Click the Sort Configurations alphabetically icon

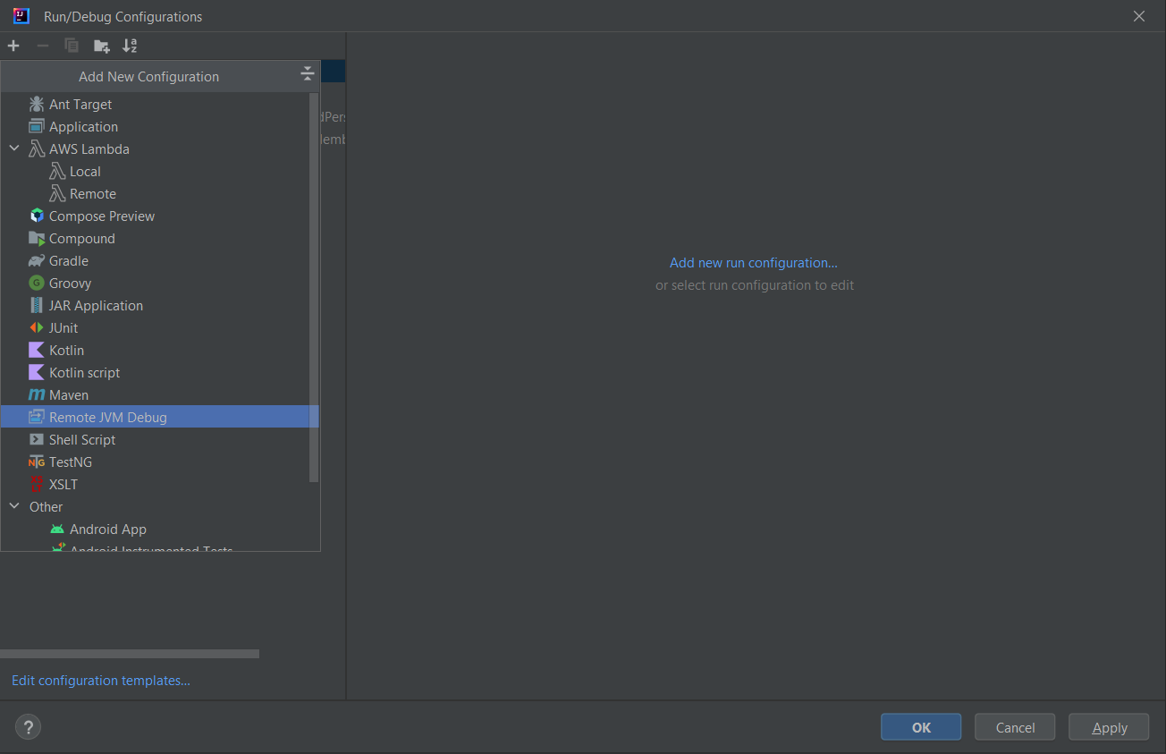tap(130, 46)
